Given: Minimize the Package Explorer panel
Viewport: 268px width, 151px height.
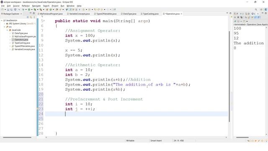Looking at the screenshot, I should click(31, 13).
